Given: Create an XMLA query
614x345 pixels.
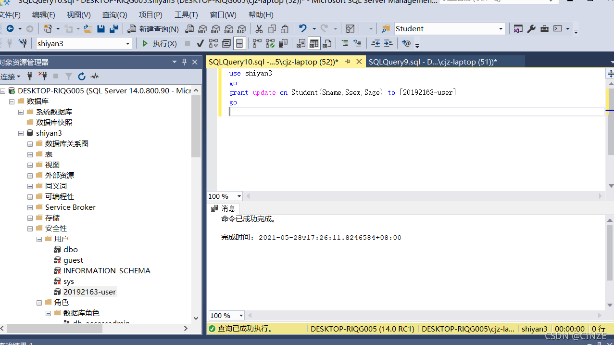Looking at the screenshot, I should (228, 29).
